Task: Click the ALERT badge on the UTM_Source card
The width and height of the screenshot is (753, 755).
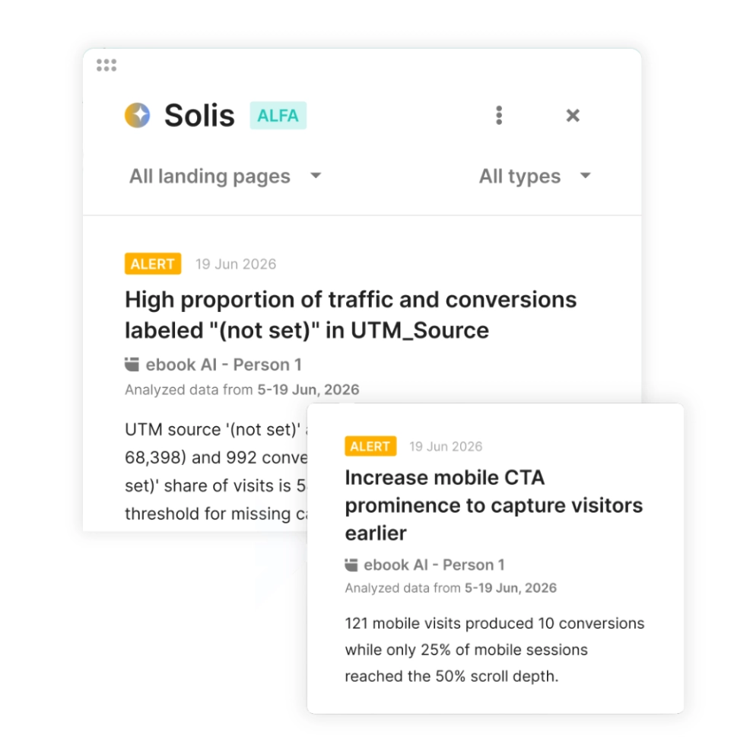Action: tap(153, 263)
